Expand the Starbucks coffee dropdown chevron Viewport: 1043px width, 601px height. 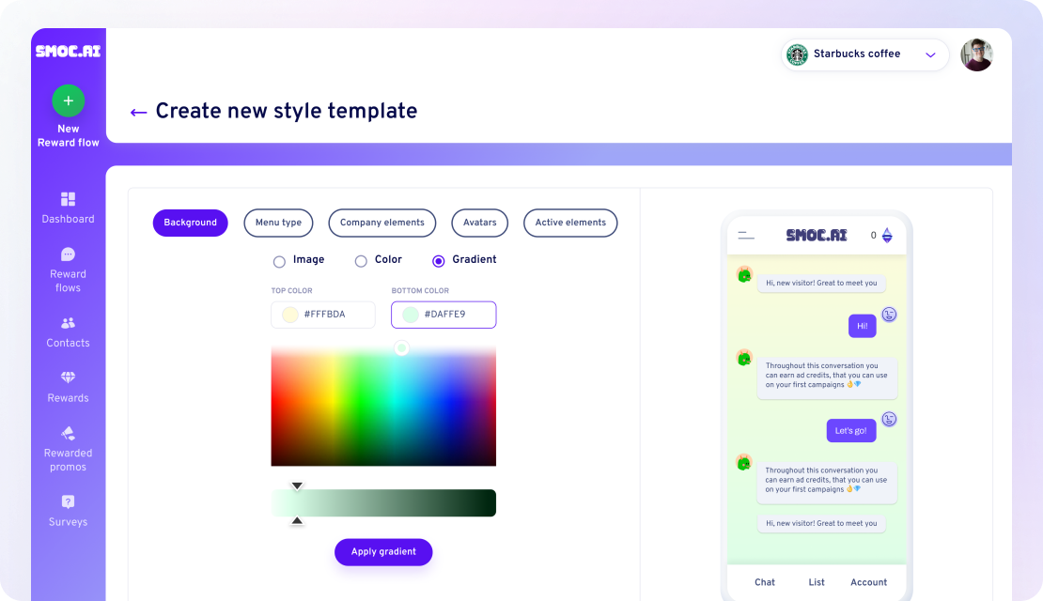pyautogui.click(x=930, y=55)
